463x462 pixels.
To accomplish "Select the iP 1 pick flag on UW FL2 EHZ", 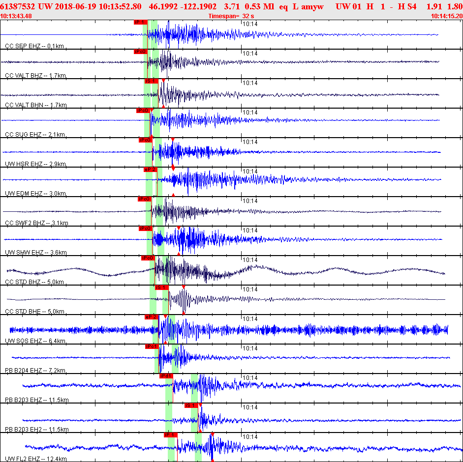I will pos(170,435).
